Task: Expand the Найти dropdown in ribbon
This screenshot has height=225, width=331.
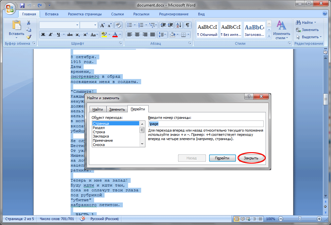Action: pyautogui.click(x=315, y=23)
